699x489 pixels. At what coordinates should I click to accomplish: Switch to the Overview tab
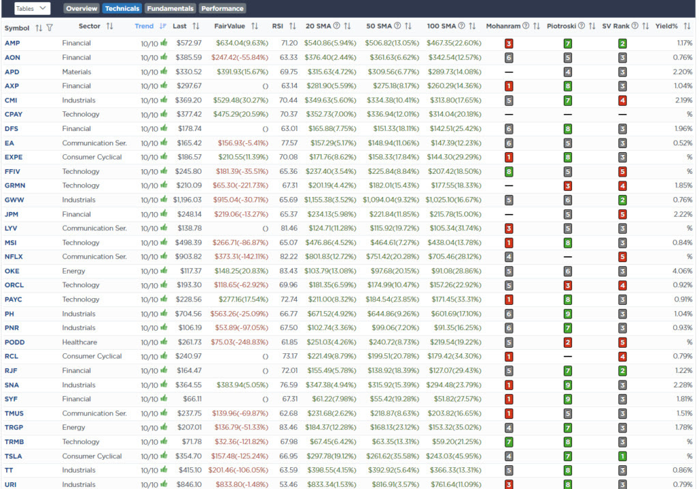click(82, 8)
